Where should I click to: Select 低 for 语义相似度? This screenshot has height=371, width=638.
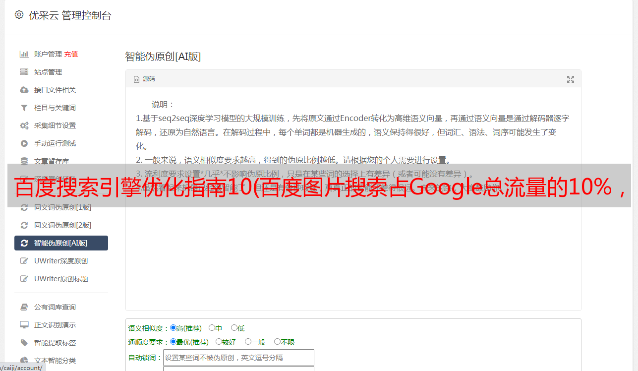coord(234,328)
